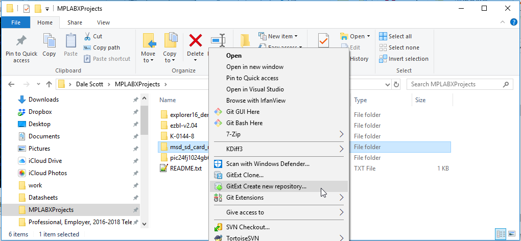The image size is (521, 241).
Task: Expand the Give access to submenu
Action: [x=342, y=212]
